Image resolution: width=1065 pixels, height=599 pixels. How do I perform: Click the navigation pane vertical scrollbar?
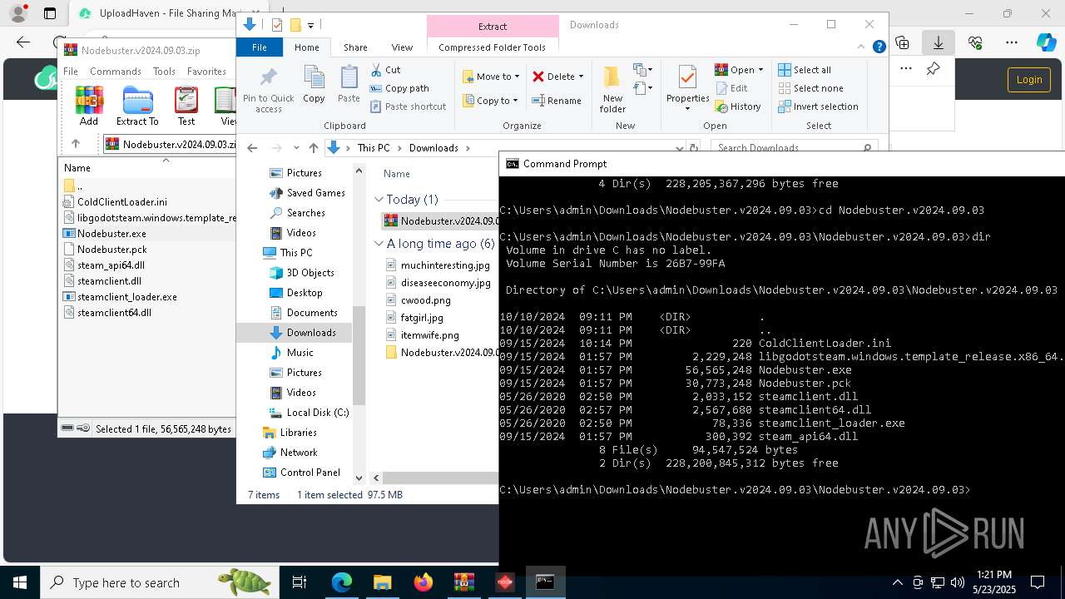tap(359, 355)
